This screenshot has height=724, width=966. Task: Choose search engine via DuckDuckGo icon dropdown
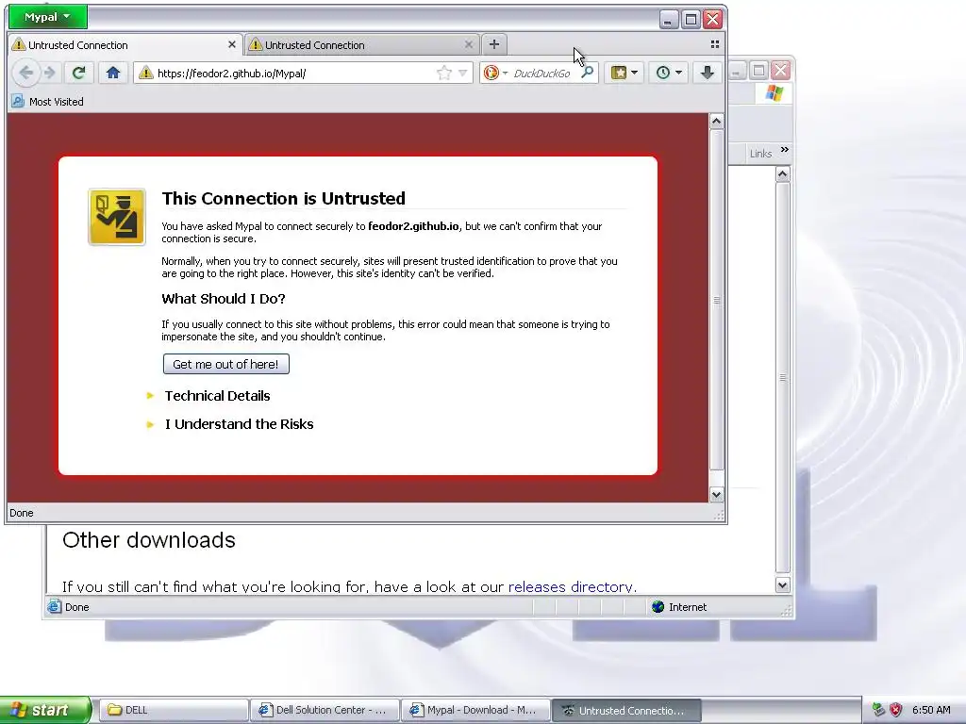494,73
